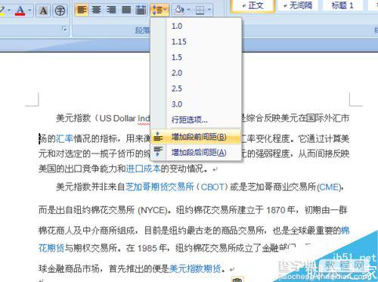Screen dimensions: 378x282
Task: Open the 进口成本 hyperlink
Action: click(143, 169)
